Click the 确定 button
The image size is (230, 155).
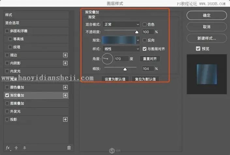(x=207, y=15)
